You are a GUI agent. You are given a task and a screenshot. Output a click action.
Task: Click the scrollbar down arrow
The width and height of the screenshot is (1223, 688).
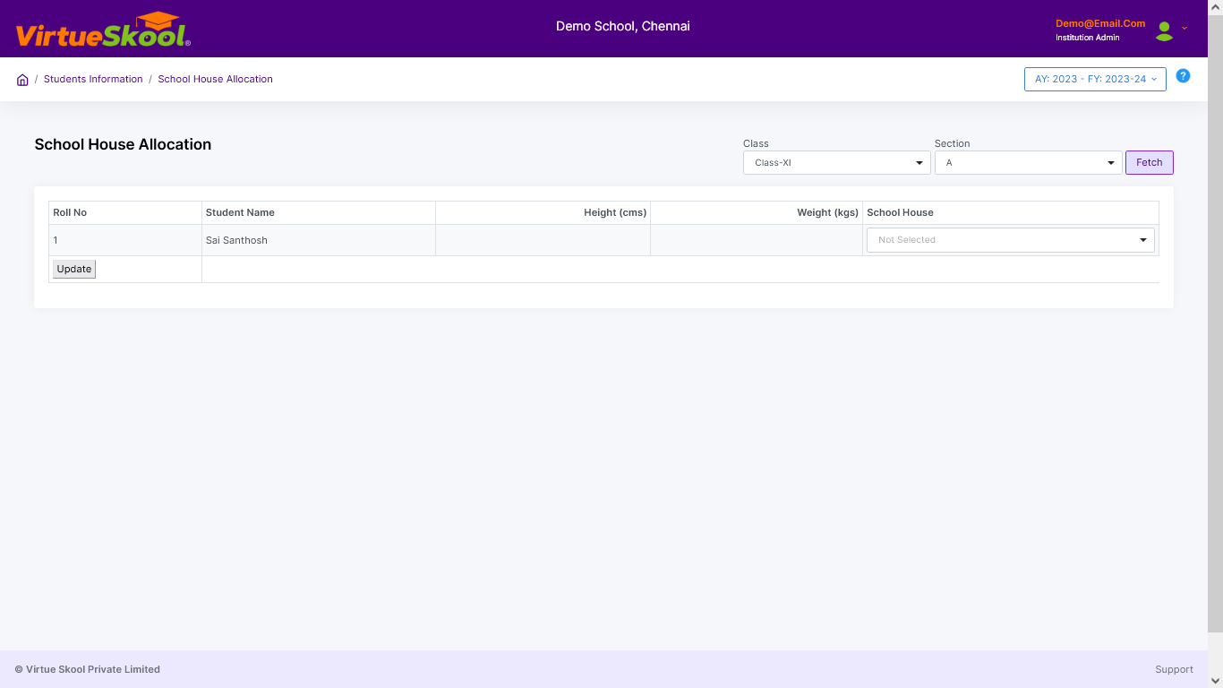pyautogui.click(x=1215, y=681)
